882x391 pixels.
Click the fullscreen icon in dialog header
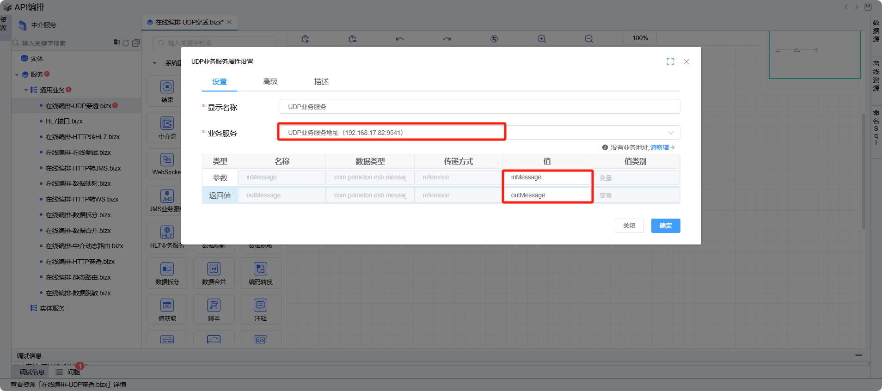coord(670,62)
